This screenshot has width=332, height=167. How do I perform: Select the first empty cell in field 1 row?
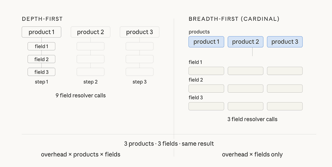point(206,71)
